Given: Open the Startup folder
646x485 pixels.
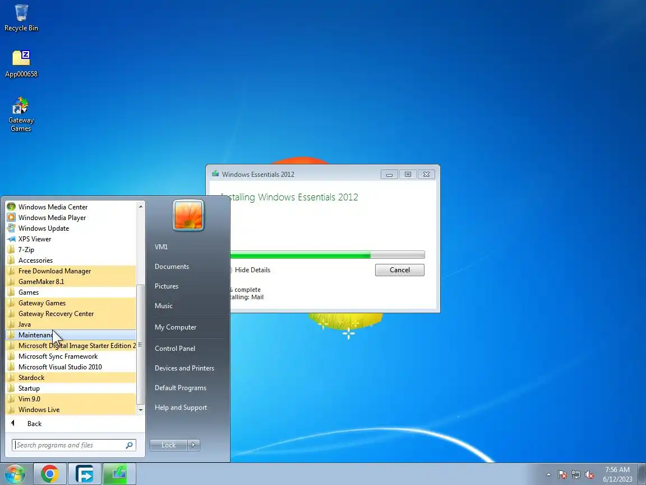Looking at the screenshot, I should (71, 388).
